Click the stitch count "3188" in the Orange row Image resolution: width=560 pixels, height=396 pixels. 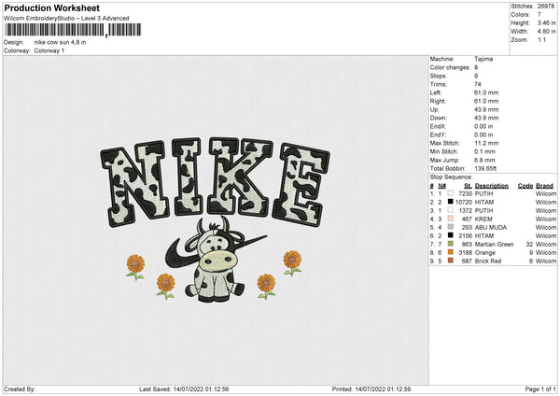point(466,253)
